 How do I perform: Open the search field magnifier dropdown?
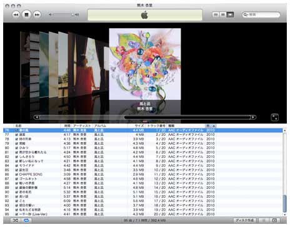pos(246,14)
